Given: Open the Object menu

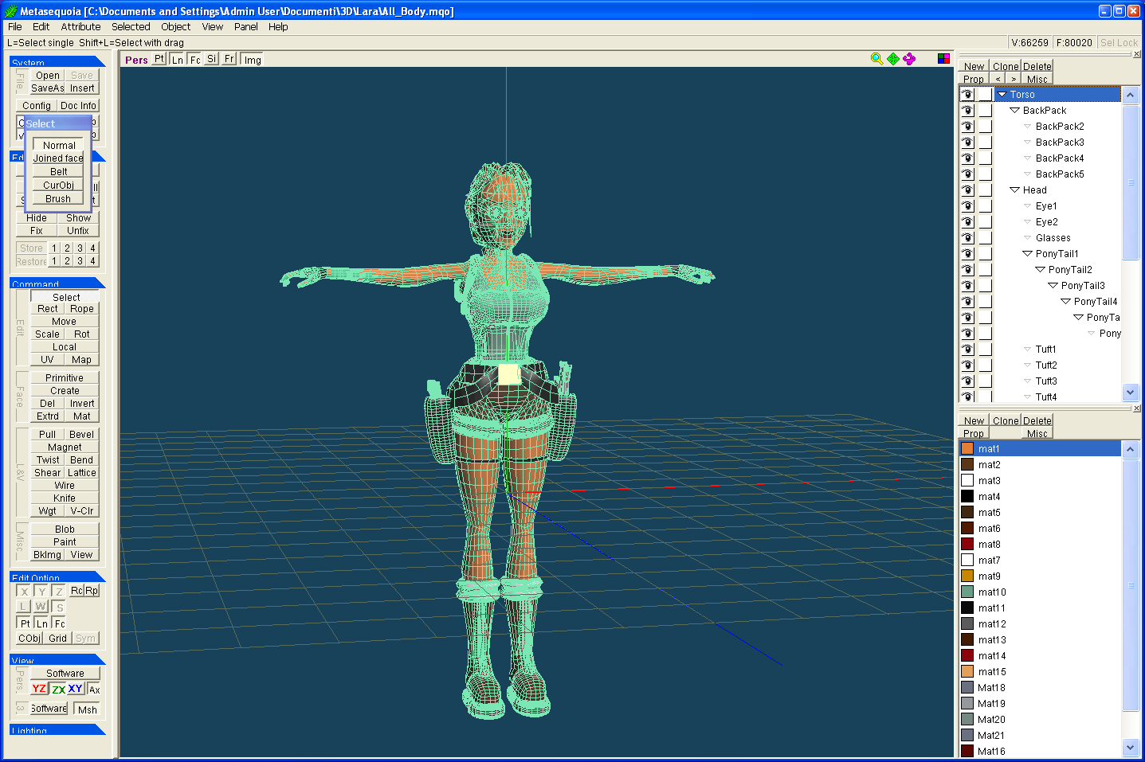Looking at the screenshot, I should point(175,26).
